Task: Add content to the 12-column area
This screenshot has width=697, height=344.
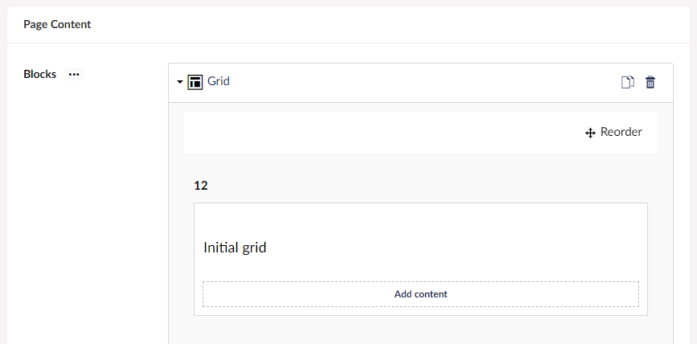Action: [420, 294]
